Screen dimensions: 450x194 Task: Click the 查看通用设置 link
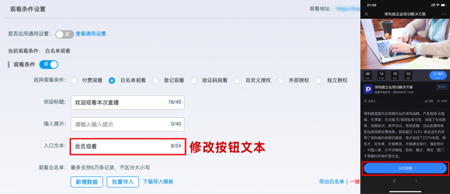90,34
